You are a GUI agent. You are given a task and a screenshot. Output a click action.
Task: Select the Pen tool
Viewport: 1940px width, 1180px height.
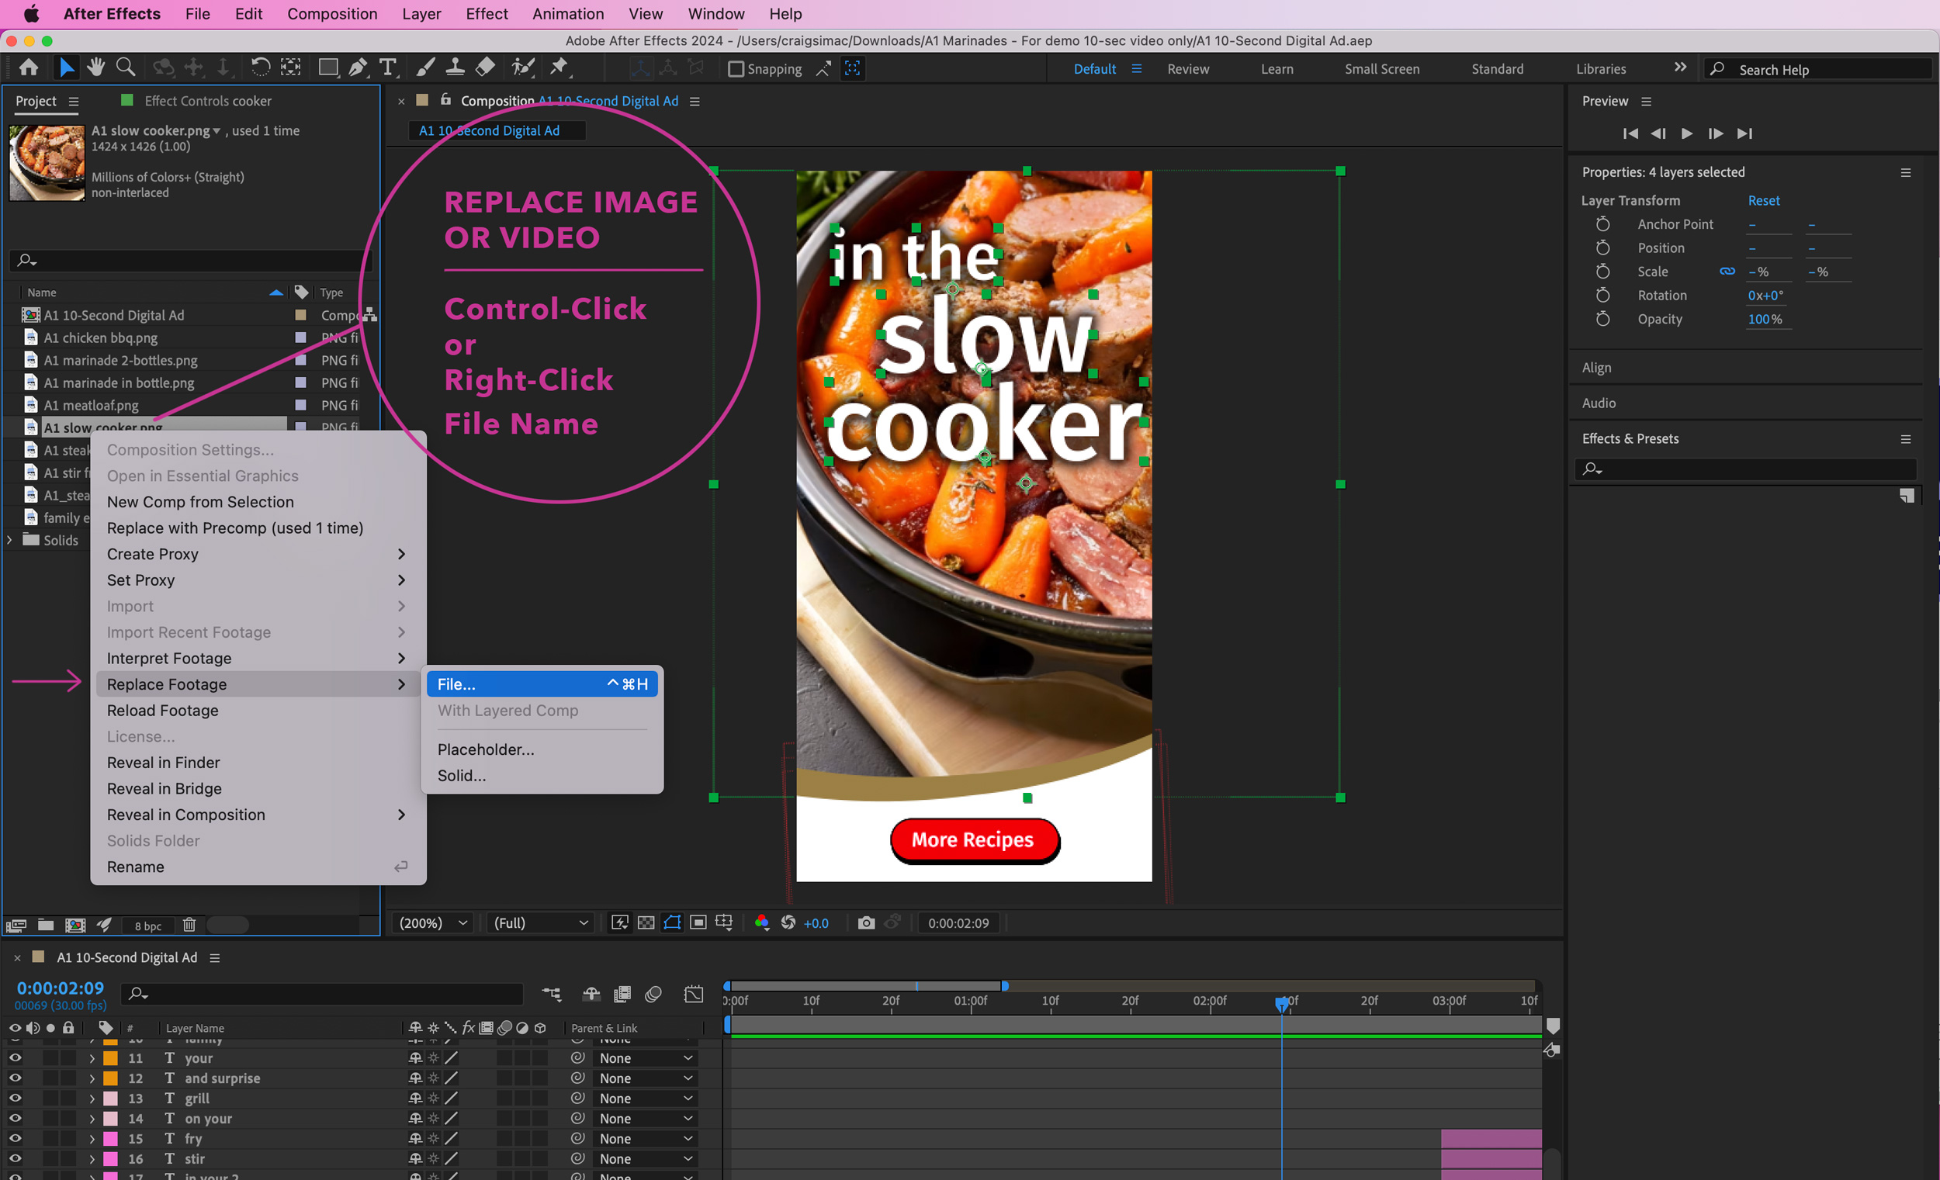tap(359, 67)
